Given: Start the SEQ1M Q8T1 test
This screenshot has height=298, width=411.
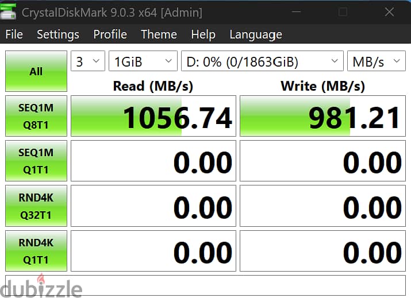Looking at the screenshot, I should click(x=36, y=116).
